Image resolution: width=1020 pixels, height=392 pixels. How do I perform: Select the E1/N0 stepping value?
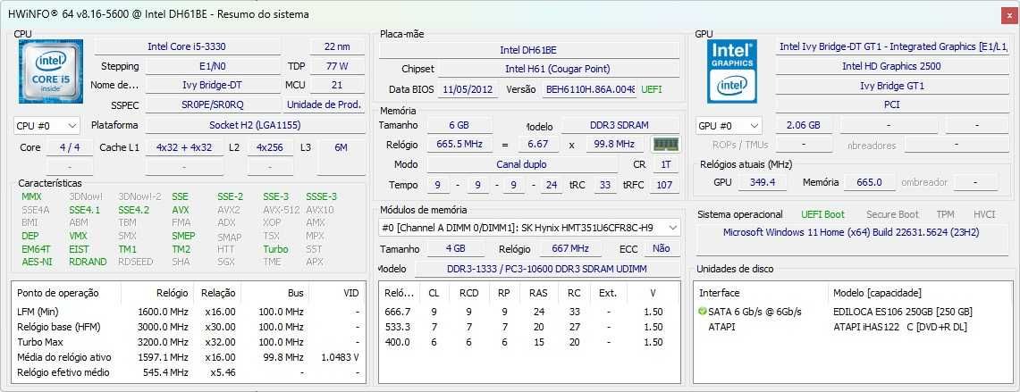pyautogui.click(x=213, y=66)
